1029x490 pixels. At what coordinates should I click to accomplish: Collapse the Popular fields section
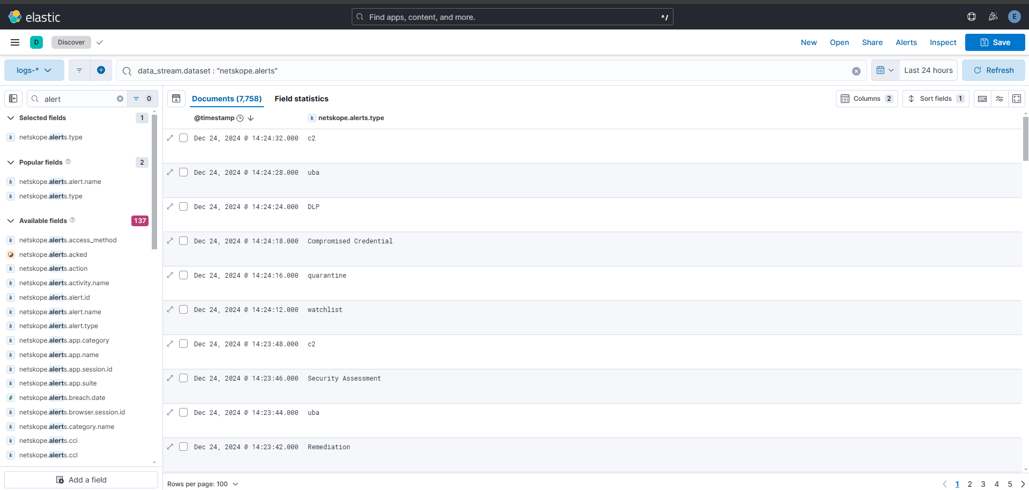tap(11, 162)
